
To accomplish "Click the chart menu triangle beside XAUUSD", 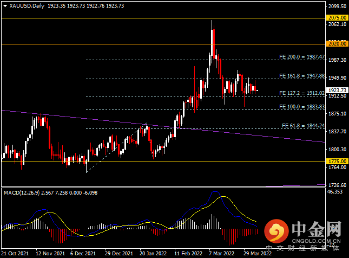I will point(5,6).
